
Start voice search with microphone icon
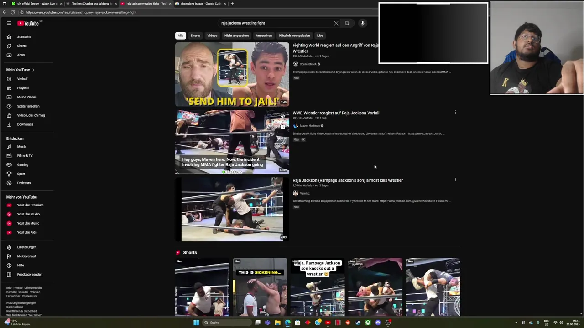click(x=363, y=23)
